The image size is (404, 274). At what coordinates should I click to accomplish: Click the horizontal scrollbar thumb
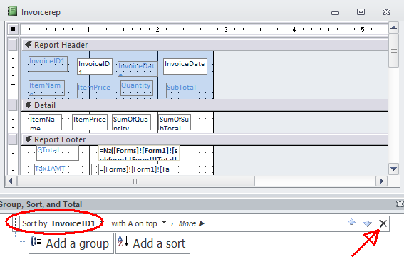click(136, 181)
